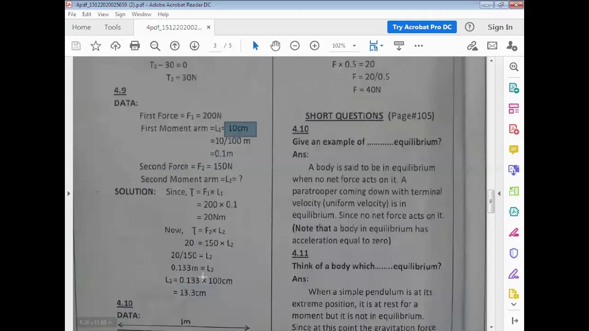Open the Find text magnifier
This screenshot has width=589, height=331.
pos(155,46)
